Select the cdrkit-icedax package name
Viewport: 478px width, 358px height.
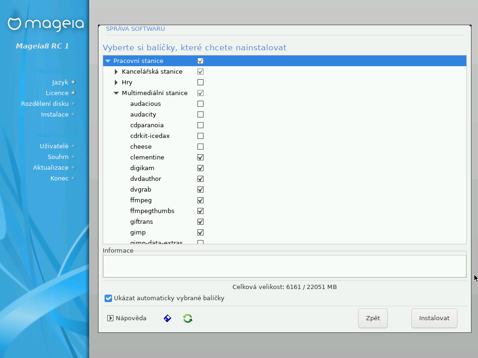150,136
